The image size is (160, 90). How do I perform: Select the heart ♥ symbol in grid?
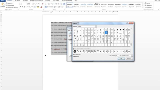[x=123, y=30]
